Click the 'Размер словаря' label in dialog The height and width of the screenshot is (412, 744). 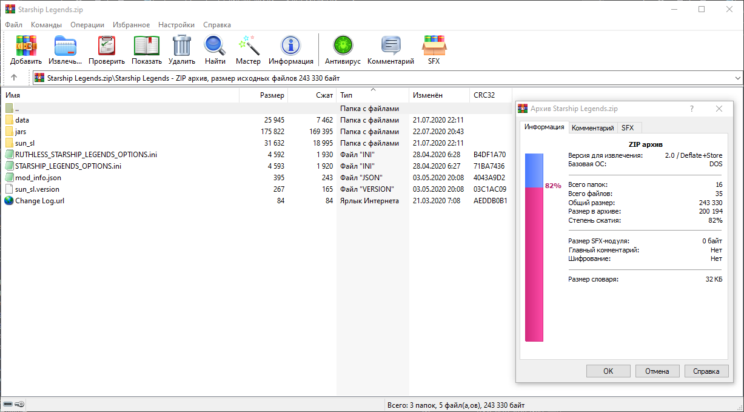coord(594,279)
